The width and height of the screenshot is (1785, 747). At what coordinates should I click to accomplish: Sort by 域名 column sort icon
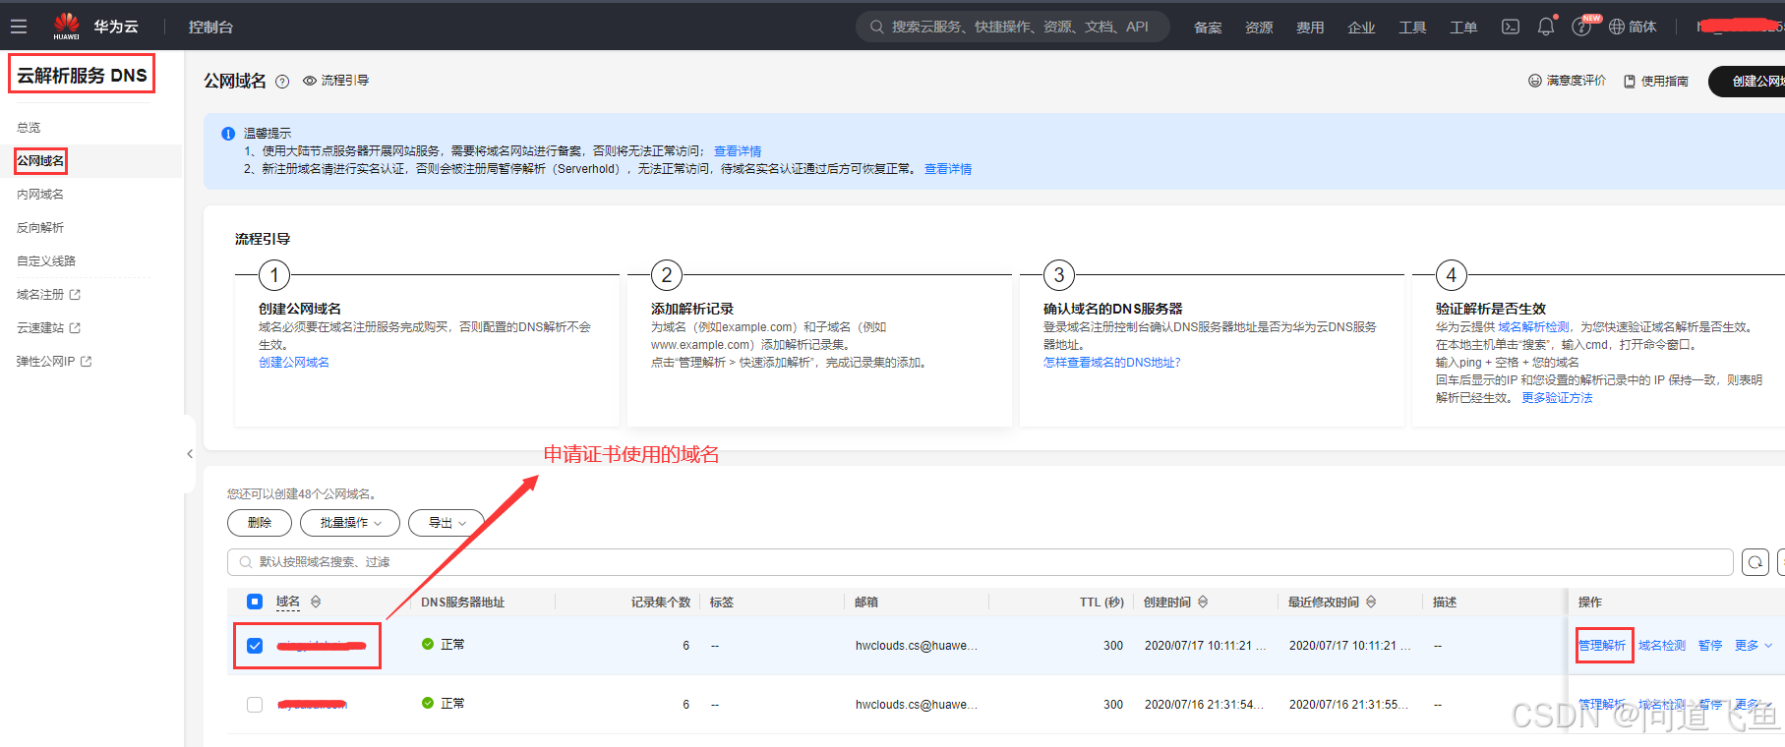pyautogui.click(x=316, y=602)
